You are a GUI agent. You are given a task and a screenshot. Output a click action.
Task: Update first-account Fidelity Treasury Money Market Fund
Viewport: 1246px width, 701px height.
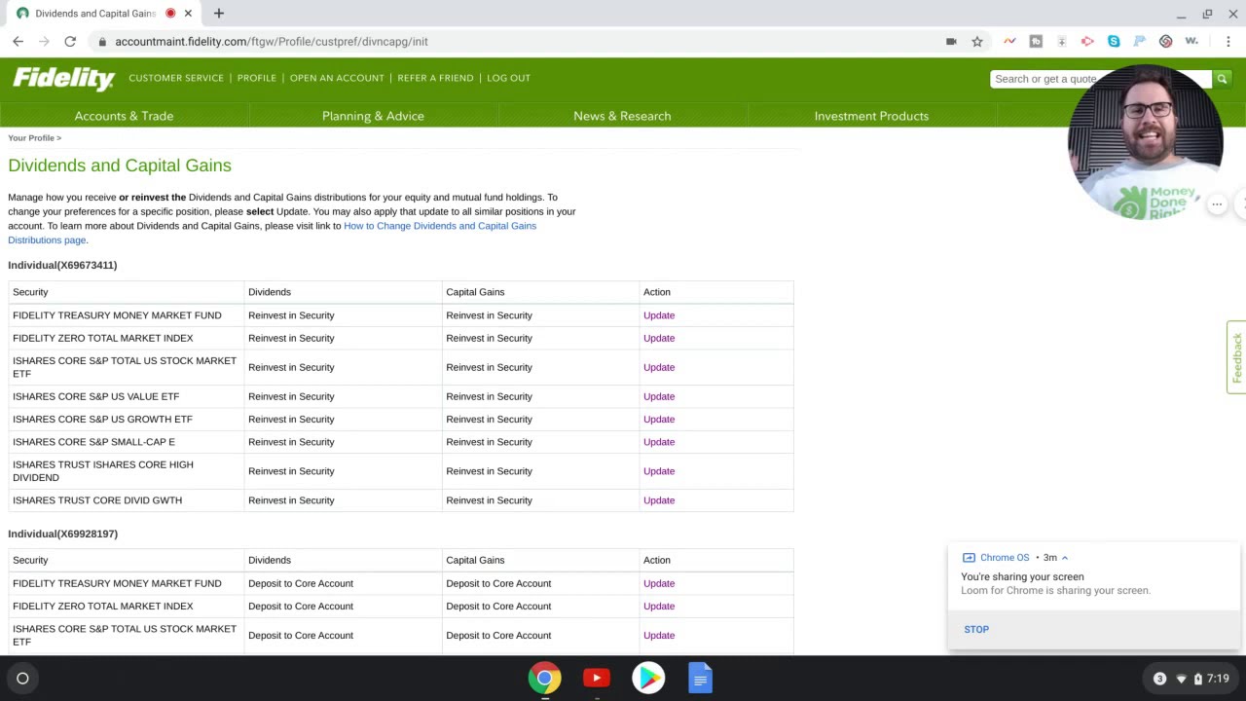(659, 315)
